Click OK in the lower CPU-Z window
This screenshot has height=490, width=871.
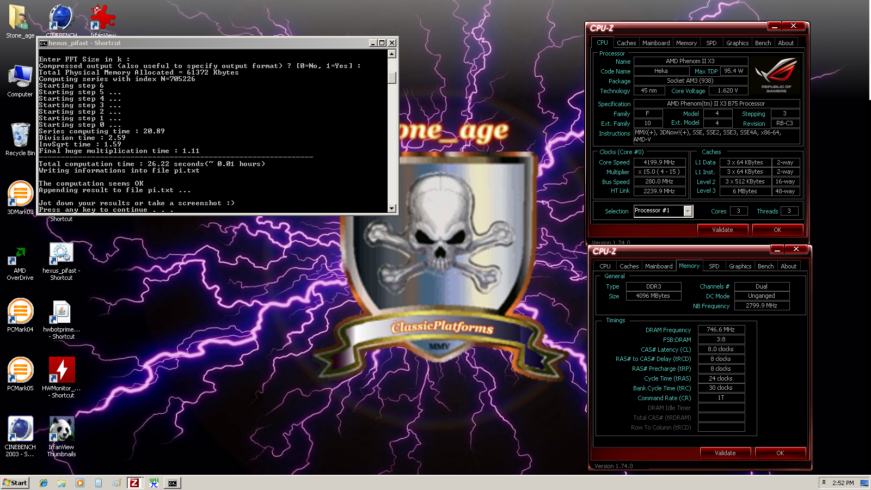(x=780, y=453)
